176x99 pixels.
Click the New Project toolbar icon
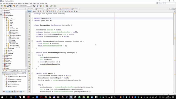[5, 6]
